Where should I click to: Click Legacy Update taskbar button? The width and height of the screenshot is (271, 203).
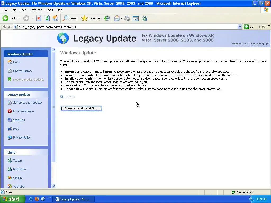pyautogui.click(x=74, y=199)
